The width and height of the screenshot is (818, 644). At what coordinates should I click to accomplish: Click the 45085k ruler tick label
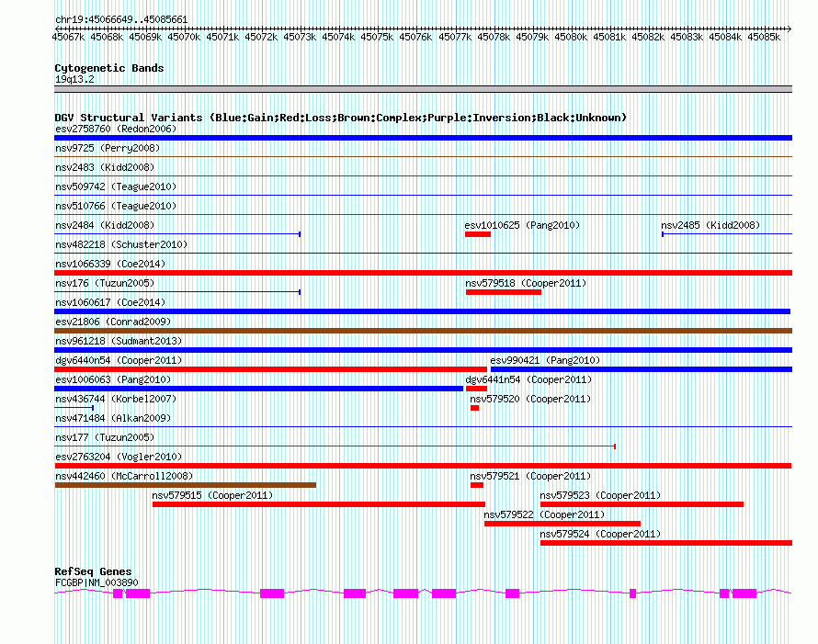(x=764, y=37)
